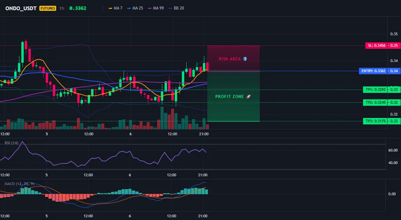
Task: Toggle the MA 7 legend entry
Action: click(115, 8)
